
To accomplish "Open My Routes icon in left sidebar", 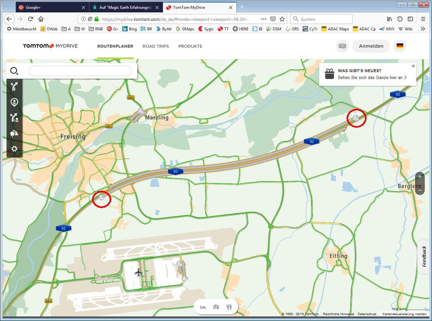I will tap(14, 118).
